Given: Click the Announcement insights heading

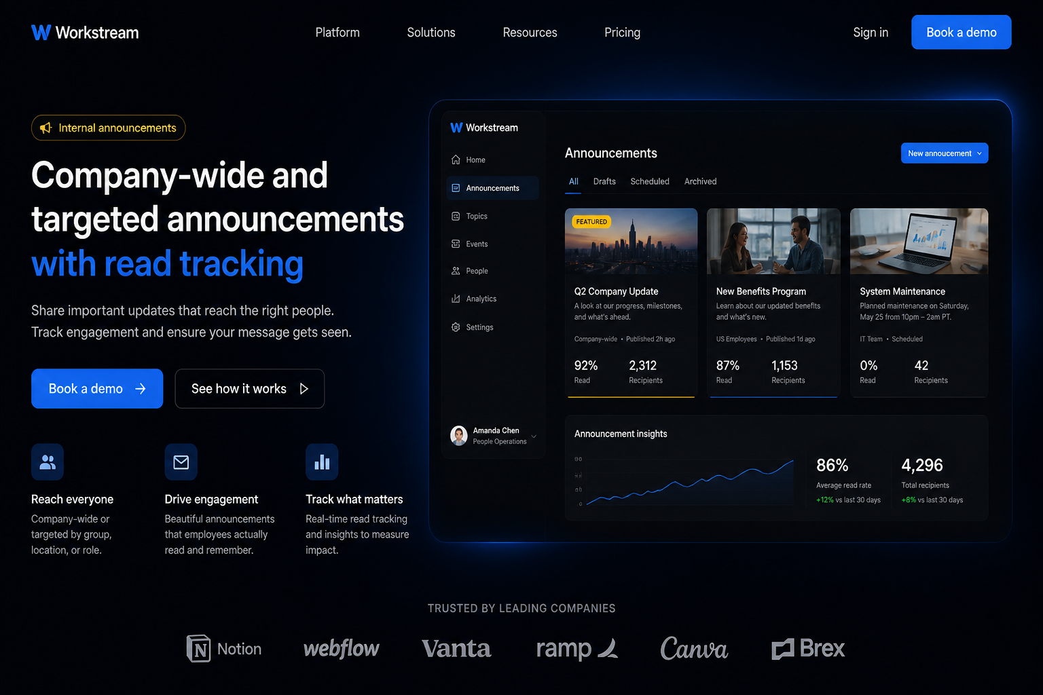Looking at the screenshot, I should [x=621, y=434].
